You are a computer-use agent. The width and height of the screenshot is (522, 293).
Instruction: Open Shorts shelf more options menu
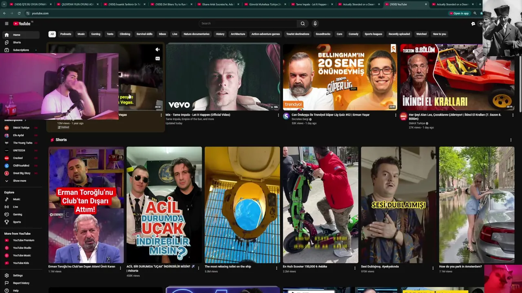[x=511, y=140]
